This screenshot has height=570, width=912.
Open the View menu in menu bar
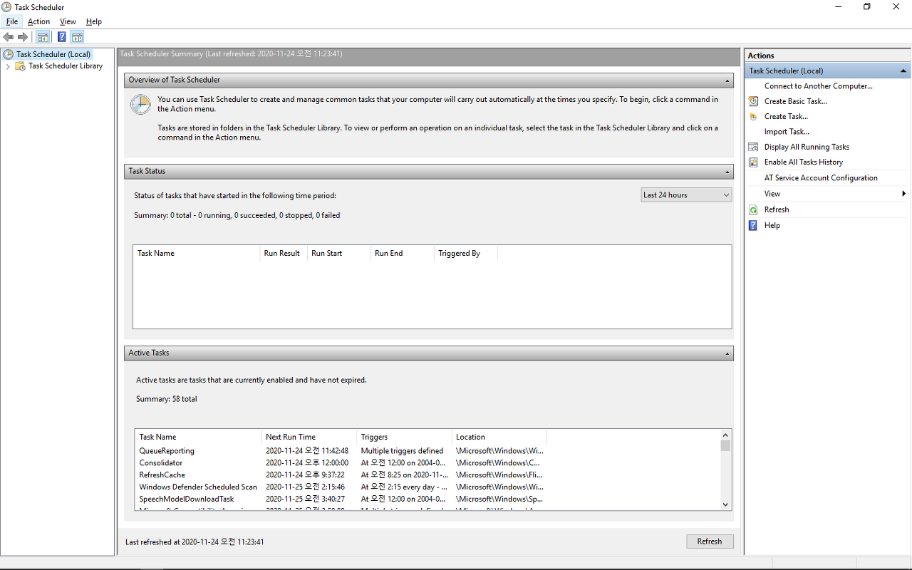coord(68,21)
